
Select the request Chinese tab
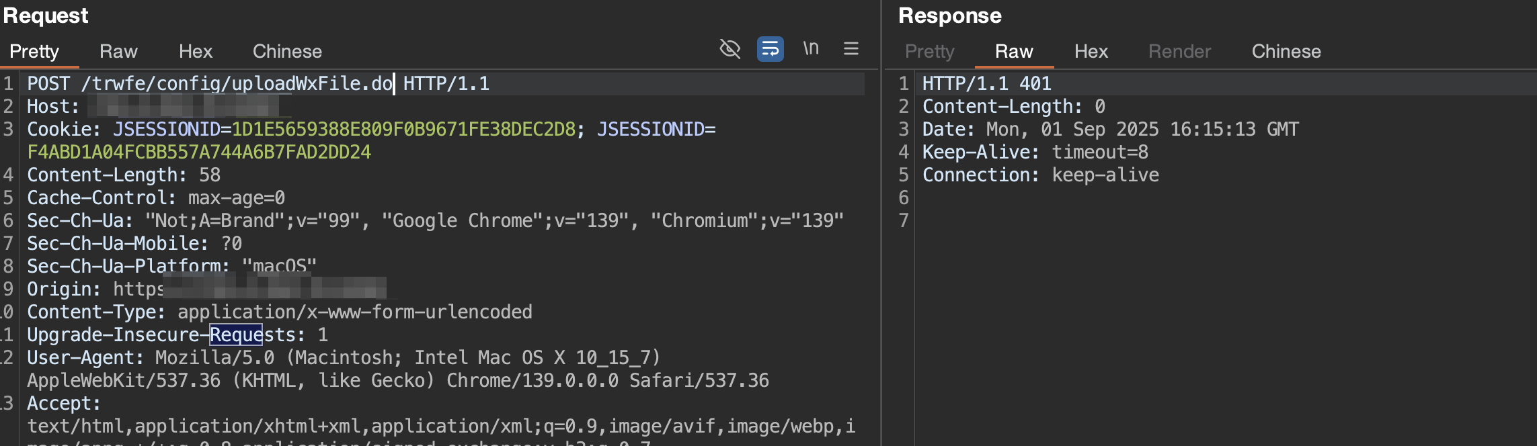287,52
